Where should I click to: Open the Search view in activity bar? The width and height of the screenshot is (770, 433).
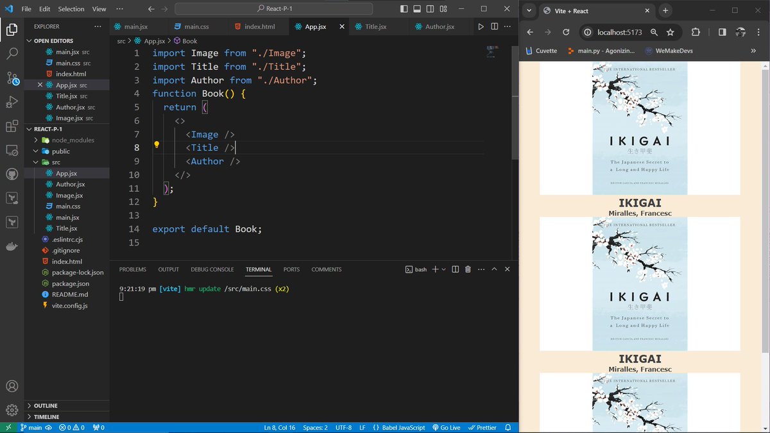[x=12, y=54]
